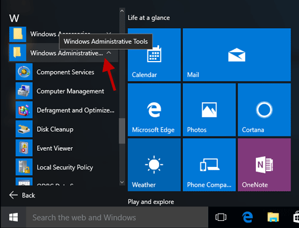Open the Calendar tile
Screen dimensions: 299x228
coord(154,54)
